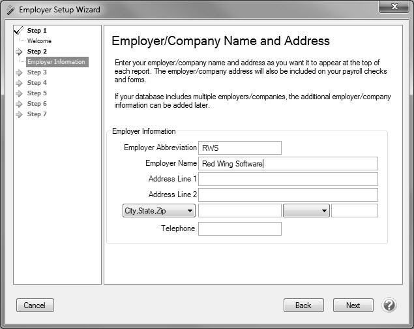This screenshot has height=329, width=414.
Task: Open the City,State,Zip dropdown
Action: 159,211
